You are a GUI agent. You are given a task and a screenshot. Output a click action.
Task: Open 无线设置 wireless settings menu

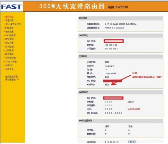pyautogui.click(x=10, y=32)
